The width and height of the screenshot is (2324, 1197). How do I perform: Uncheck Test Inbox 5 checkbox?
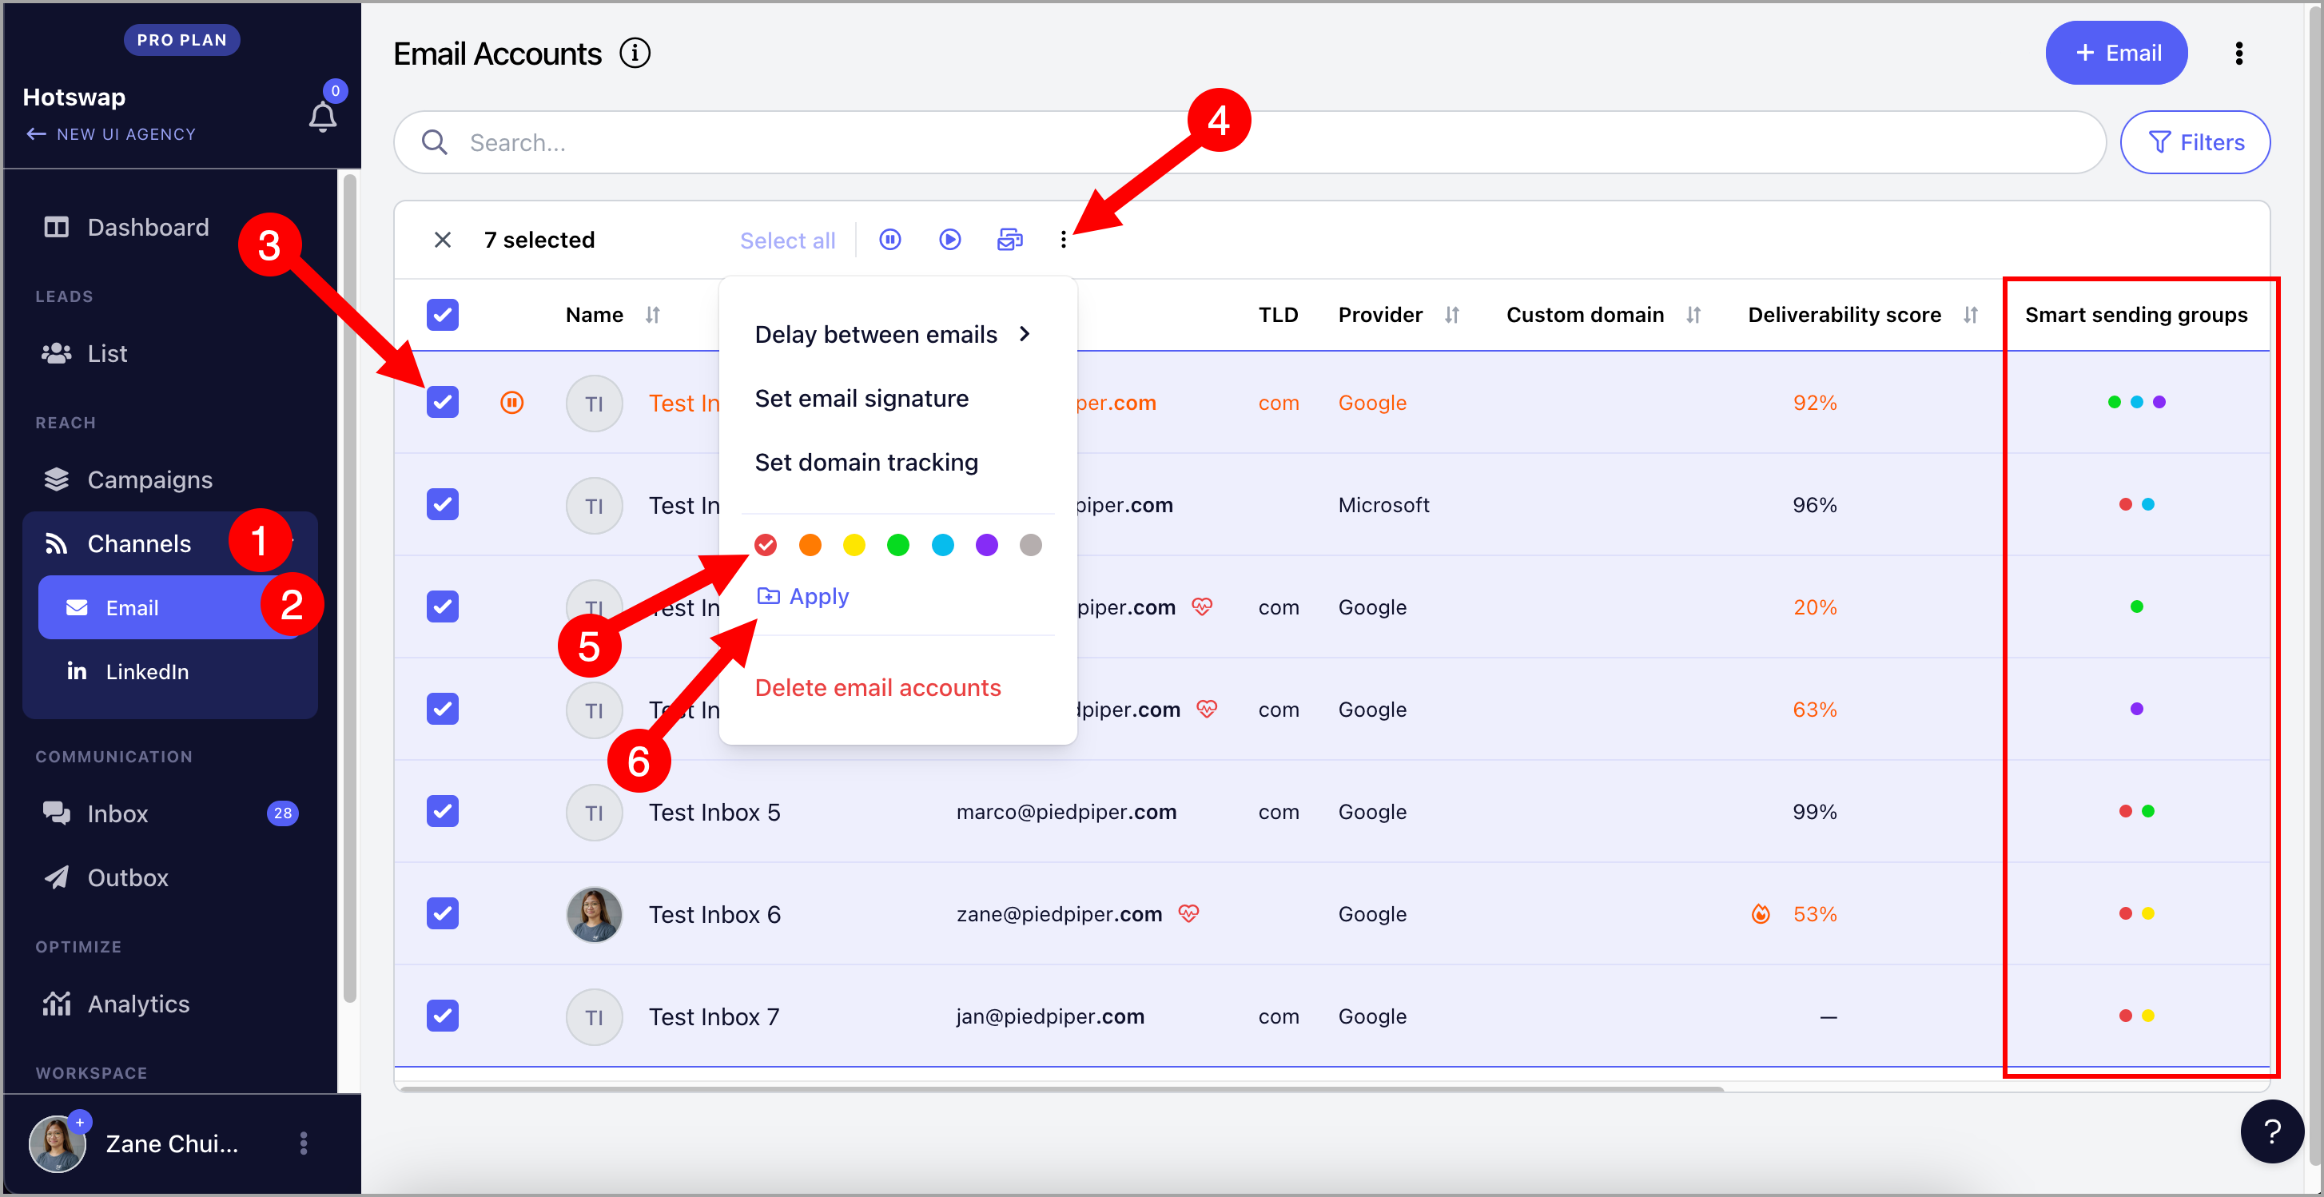442,812
